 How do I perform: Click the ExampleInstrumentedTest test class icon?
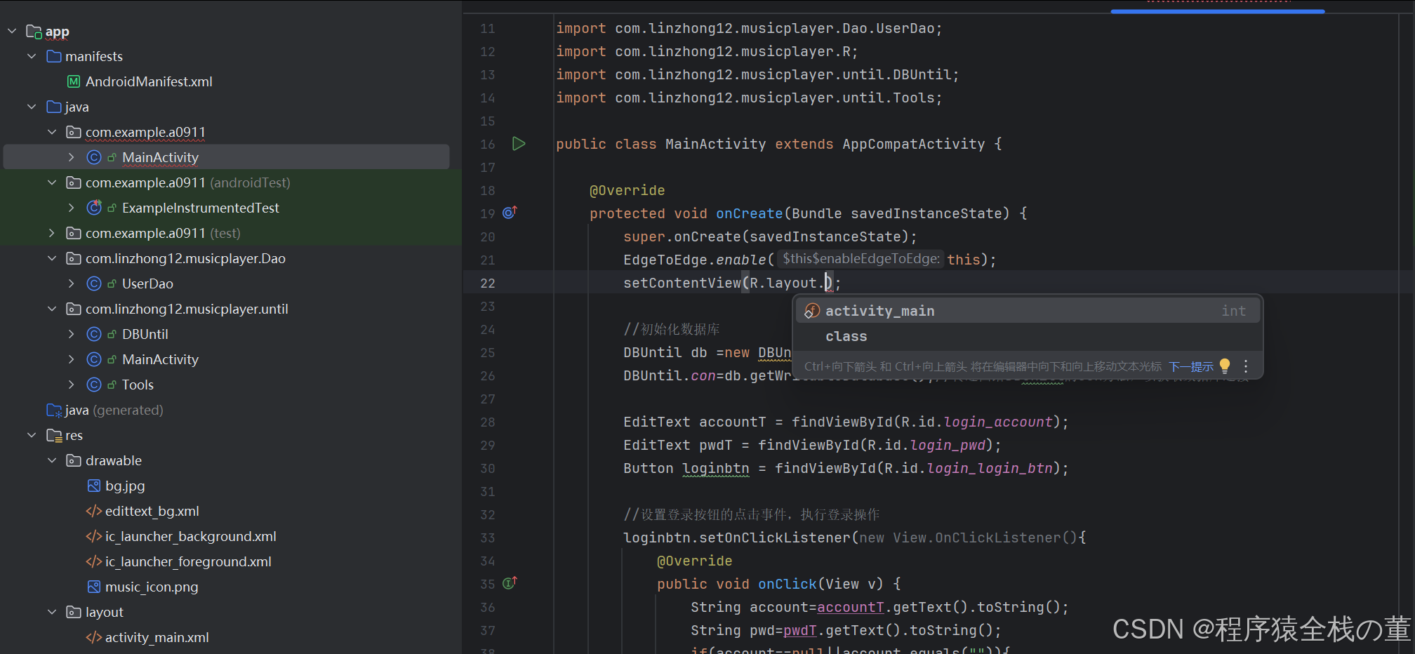[95, 208]
